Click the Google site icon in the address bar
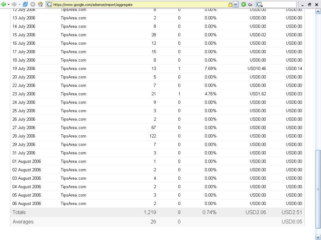321x240 pixels. pos(49,4)
